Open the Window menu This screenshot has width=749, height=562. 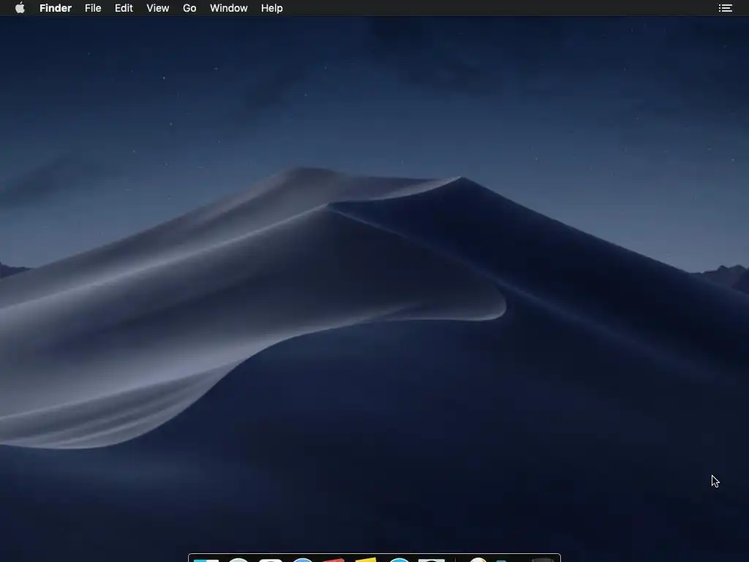click(229, 8)
